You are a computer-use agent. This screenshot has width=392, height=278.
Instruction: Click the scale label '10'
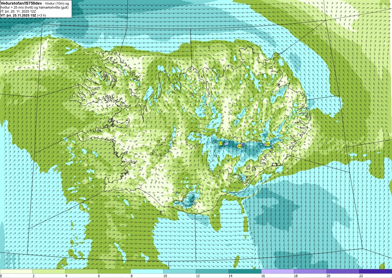[x=165, y=276]
